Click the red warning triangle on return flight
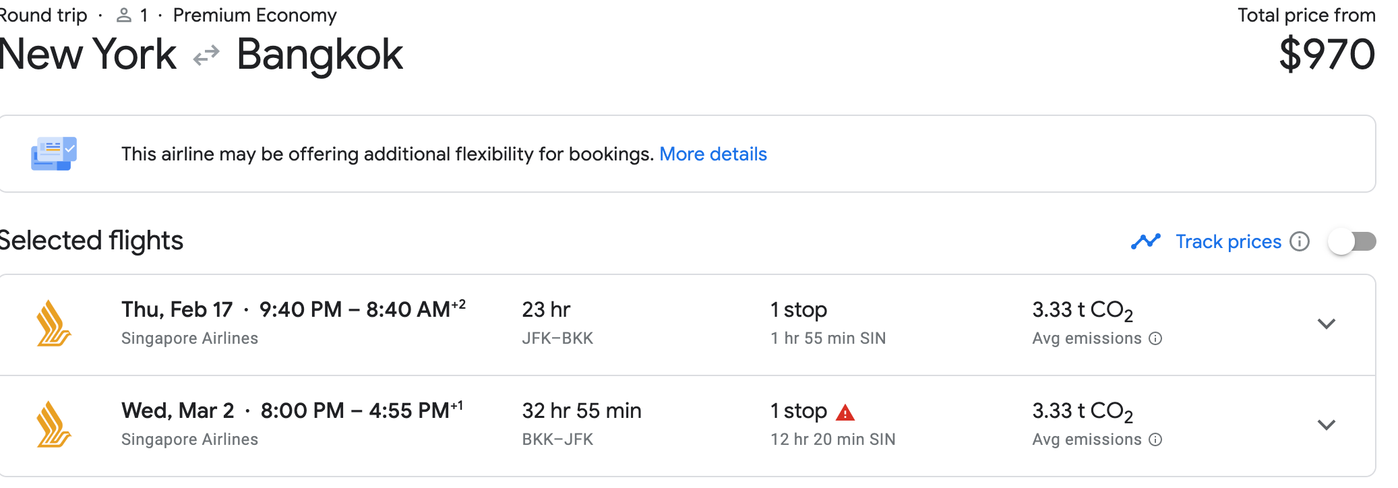1398x488 pixels. (845, 412)
